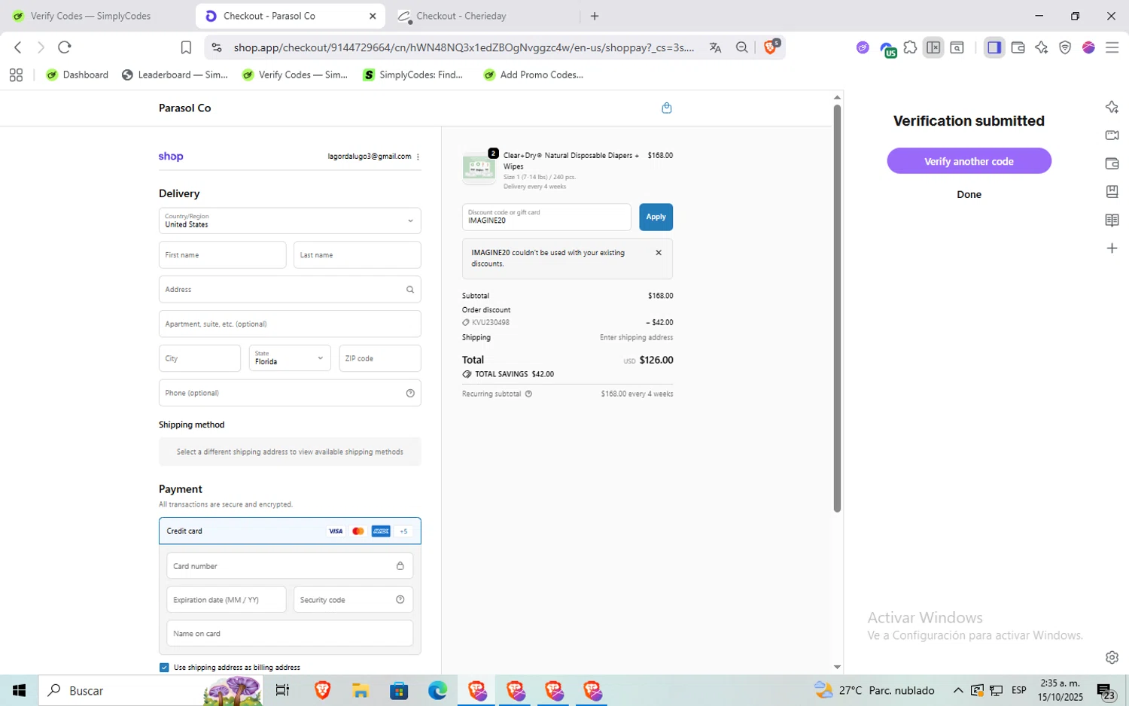
Task: Click the First name field
Action: tap(222, 255)
